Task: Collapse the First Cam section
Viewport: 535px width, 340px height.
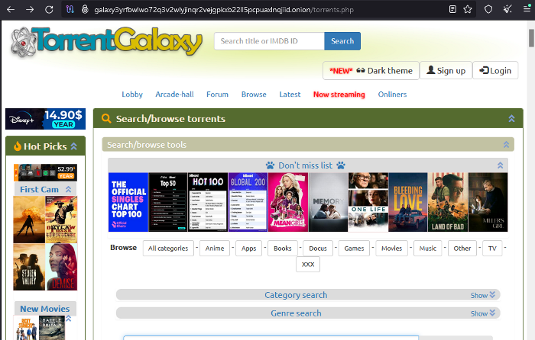Action: pyautogui.click(x=68, y=189)
